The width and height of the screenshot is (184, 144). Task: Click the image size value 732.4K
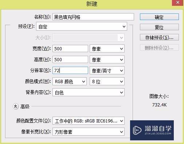pyautogui.click(x=160, y=105)
